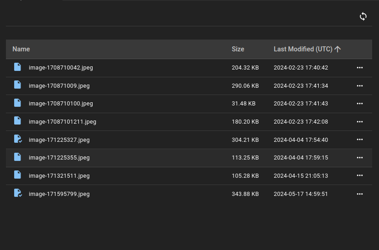Open more options for image-171225355.jpeg

[x=360, y=158]
